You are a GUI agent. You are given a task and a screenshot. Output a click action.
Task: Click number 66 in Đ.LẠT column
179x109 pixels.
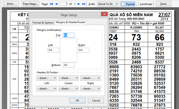pos(160,38)
